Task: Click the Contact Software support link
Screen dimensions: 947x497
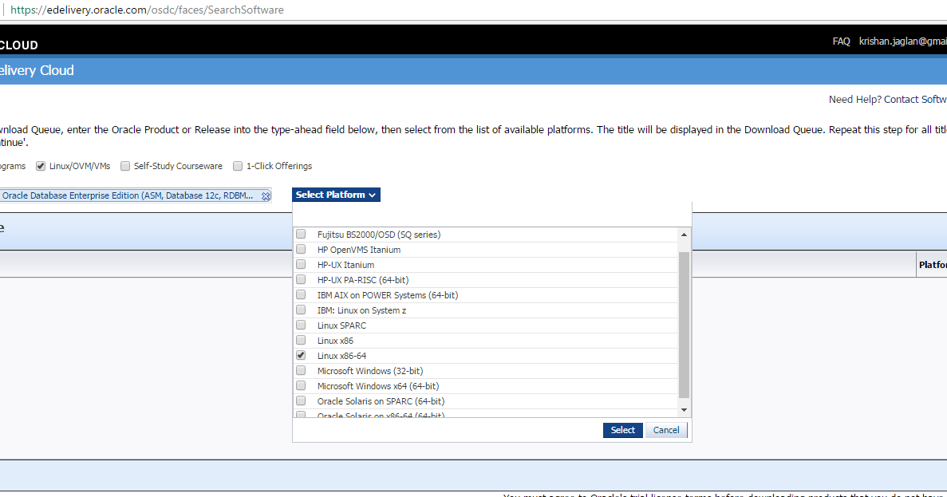Action: tap(915, 100)
